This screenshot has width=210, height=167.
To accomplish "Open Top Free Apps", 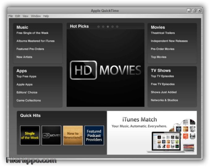I will click(26, 77).
